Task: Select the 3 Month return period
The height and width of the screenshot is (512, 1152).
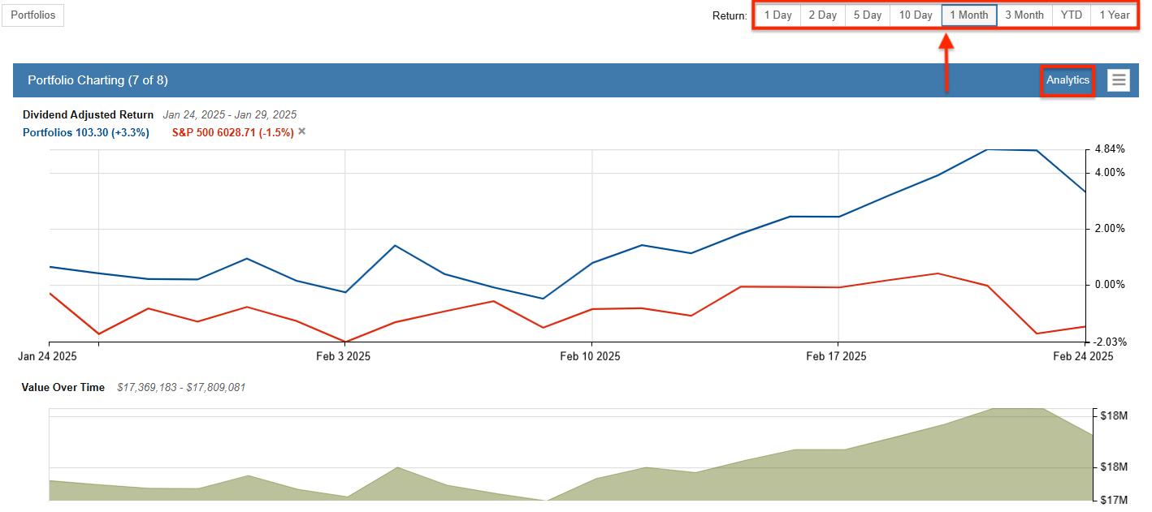Action: coord(1024,15)
